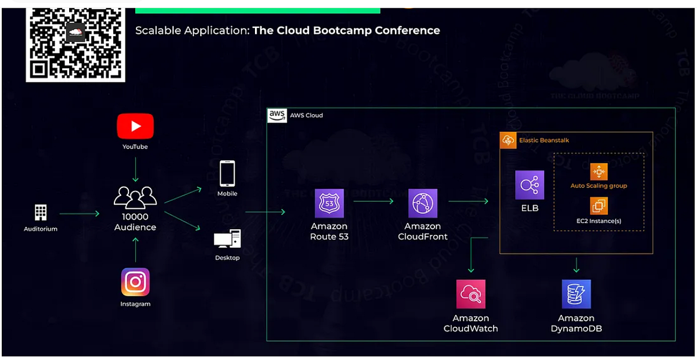Click the AWS Cloud logo badge
This screenshot has width=697, height=359.
(x=277, y=115)
